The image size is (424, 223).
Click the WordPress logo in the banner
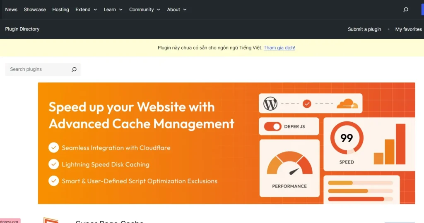[x=270, y=104]
